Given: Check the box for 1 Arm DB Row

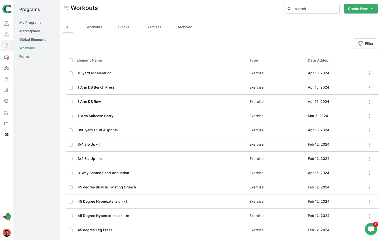Looking at the screenshot, I should point(71,102).
